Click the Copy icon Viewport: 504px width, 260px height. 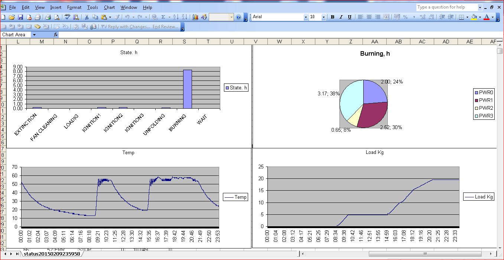pos(95,17)
